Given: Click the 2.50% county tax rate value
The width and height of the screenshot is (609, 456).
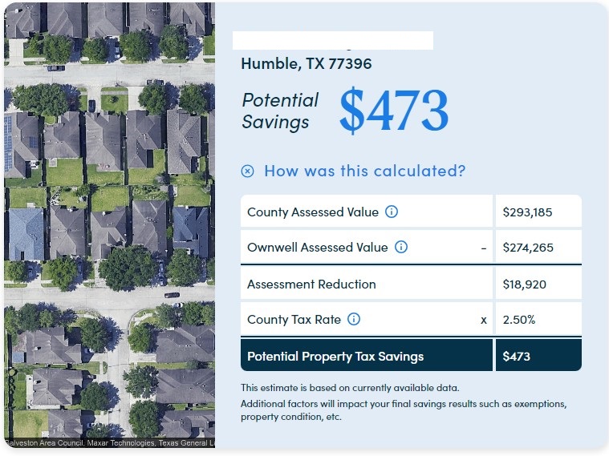Looking at the screenshot, I should pyautogui.click(x=519, y=320).
